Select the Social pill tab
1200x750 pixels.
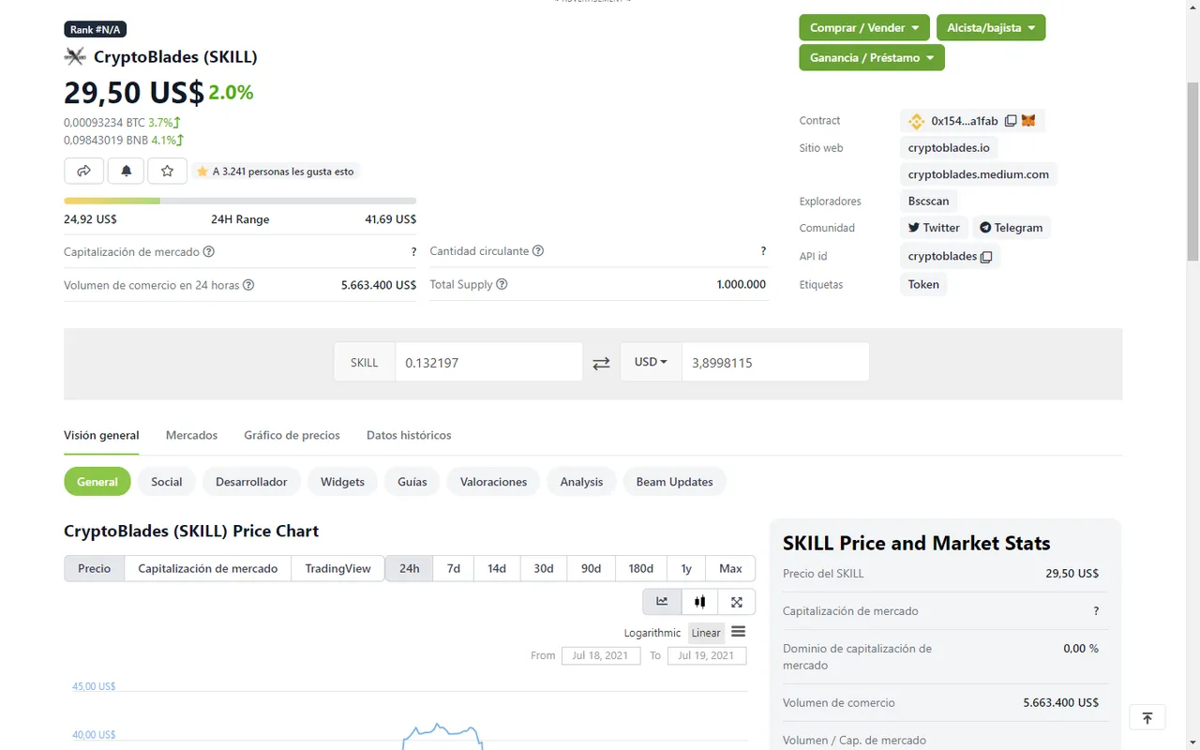click(167, 482)
